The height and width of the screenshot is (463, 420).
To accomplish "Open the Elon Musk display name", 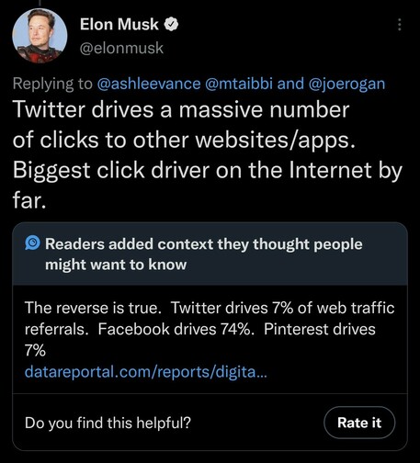I will [119, 25].
